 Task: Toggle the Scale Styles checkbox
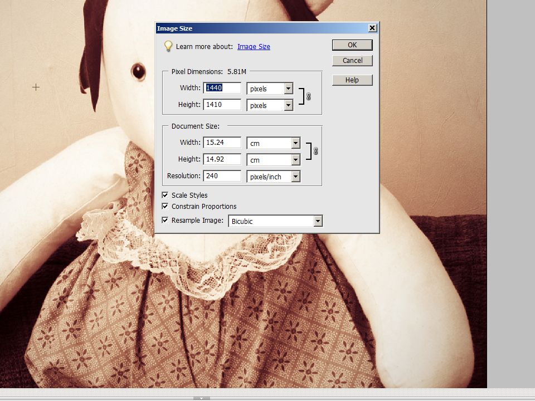click(x=165, y=195)
